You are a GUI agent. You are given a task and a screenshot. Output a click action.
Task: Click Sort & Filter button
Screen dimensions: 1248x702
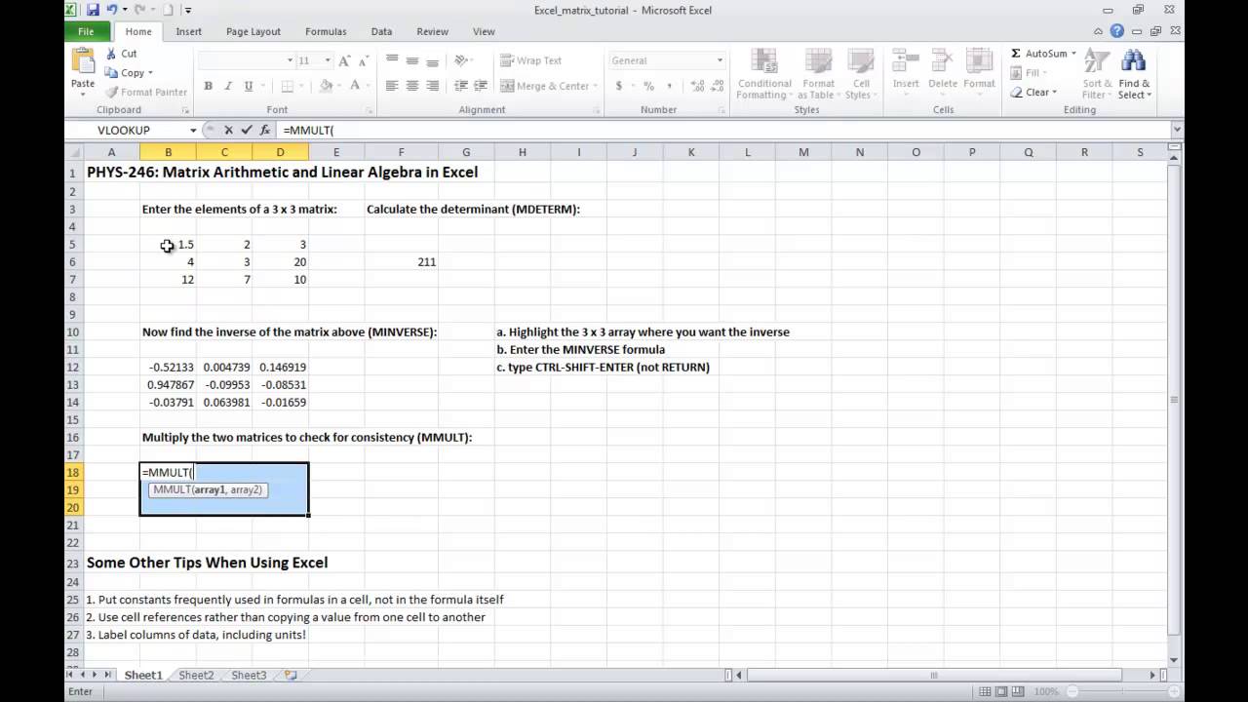point(1096,73)
